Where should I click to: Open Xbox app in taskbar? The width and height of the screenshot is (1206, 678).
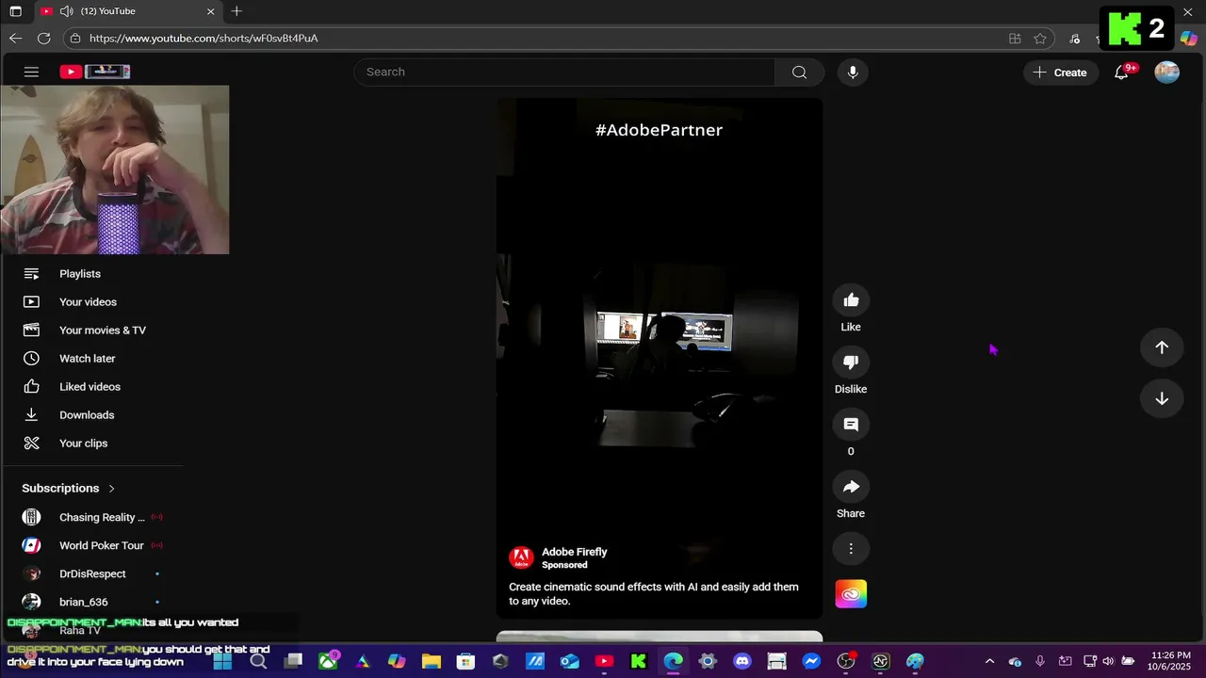tap(328, 661)
